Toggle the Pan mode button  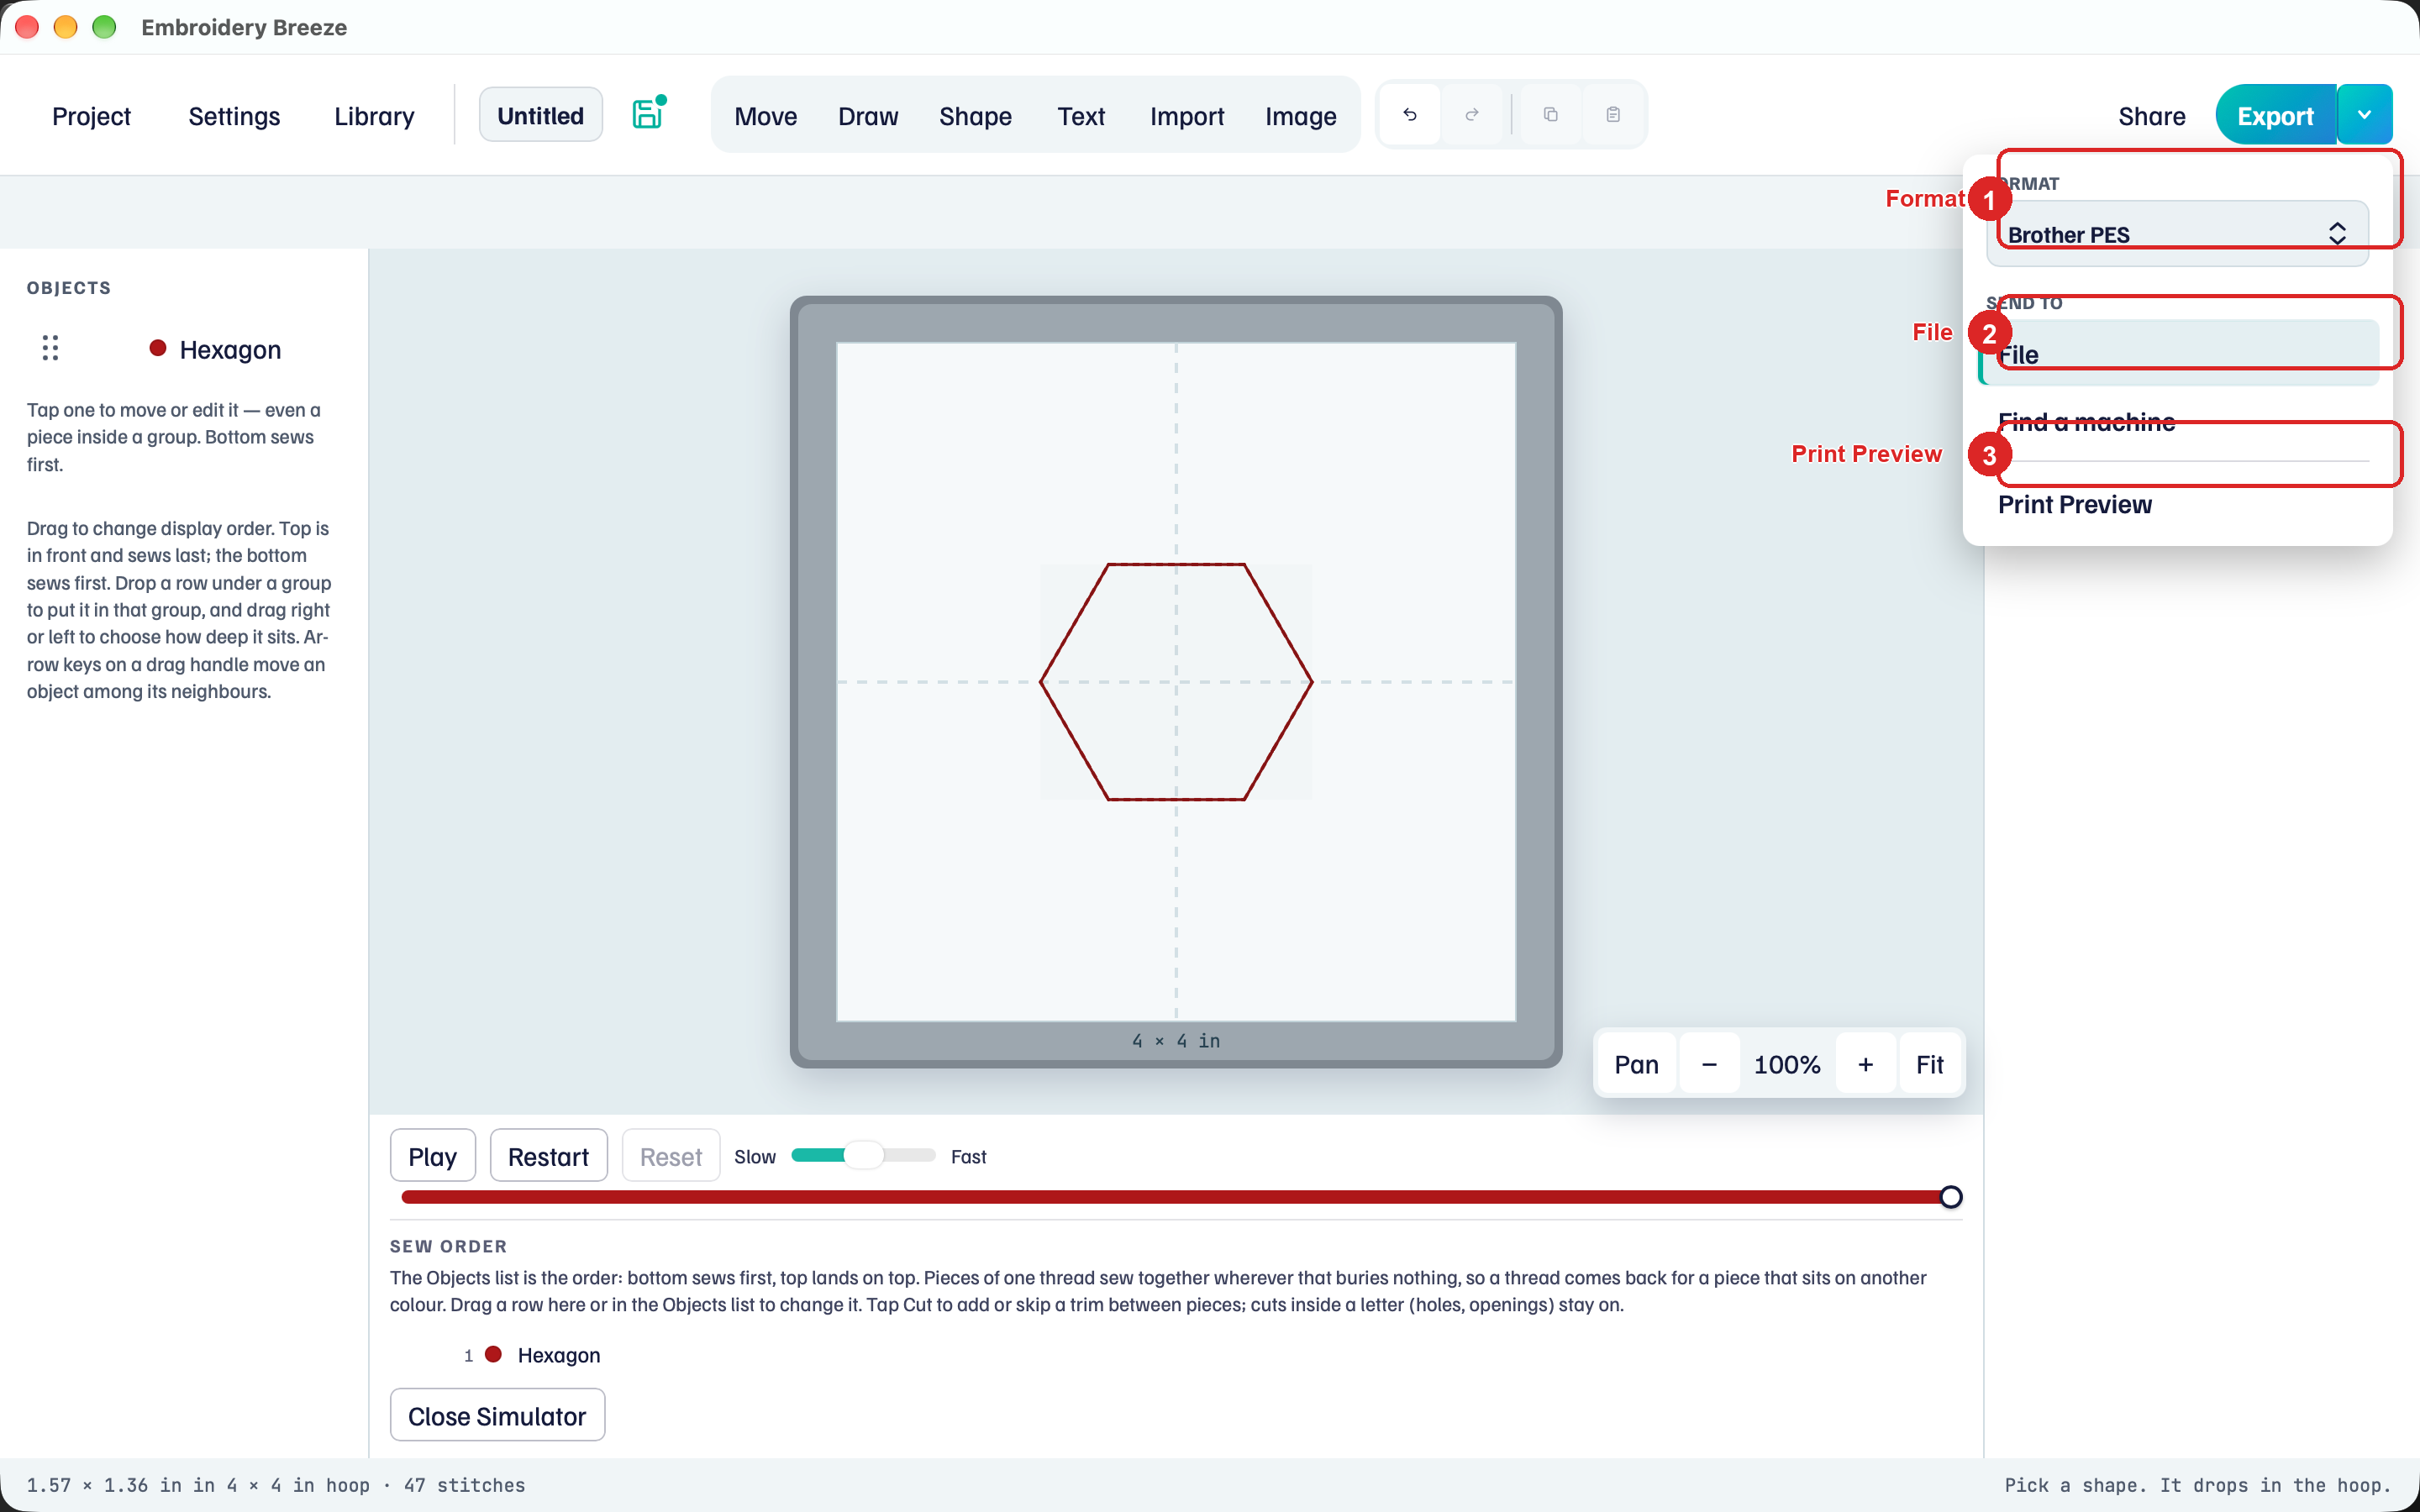click(x=1636, y=1064)
